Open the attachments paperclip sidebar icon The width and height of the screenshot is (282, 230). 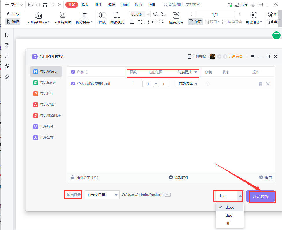(7, 66)
